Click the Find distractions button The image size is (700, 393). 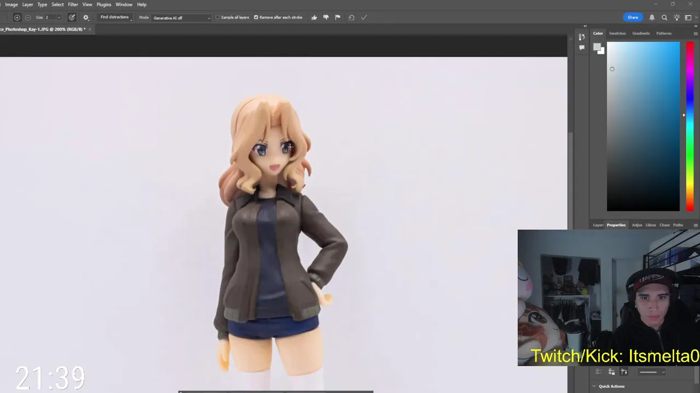(115, 17)
